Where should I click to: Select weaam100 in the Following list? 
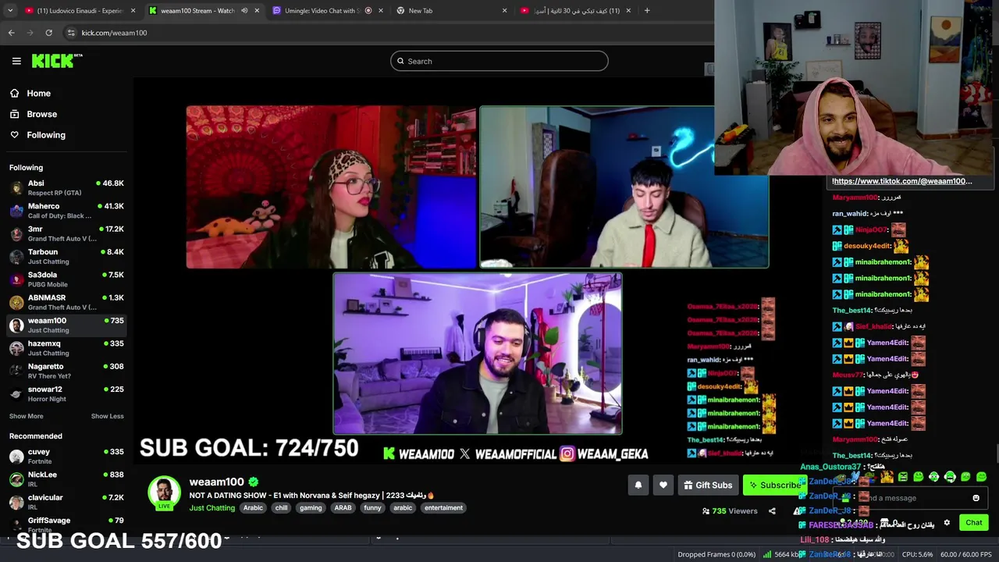pos(66,325)
